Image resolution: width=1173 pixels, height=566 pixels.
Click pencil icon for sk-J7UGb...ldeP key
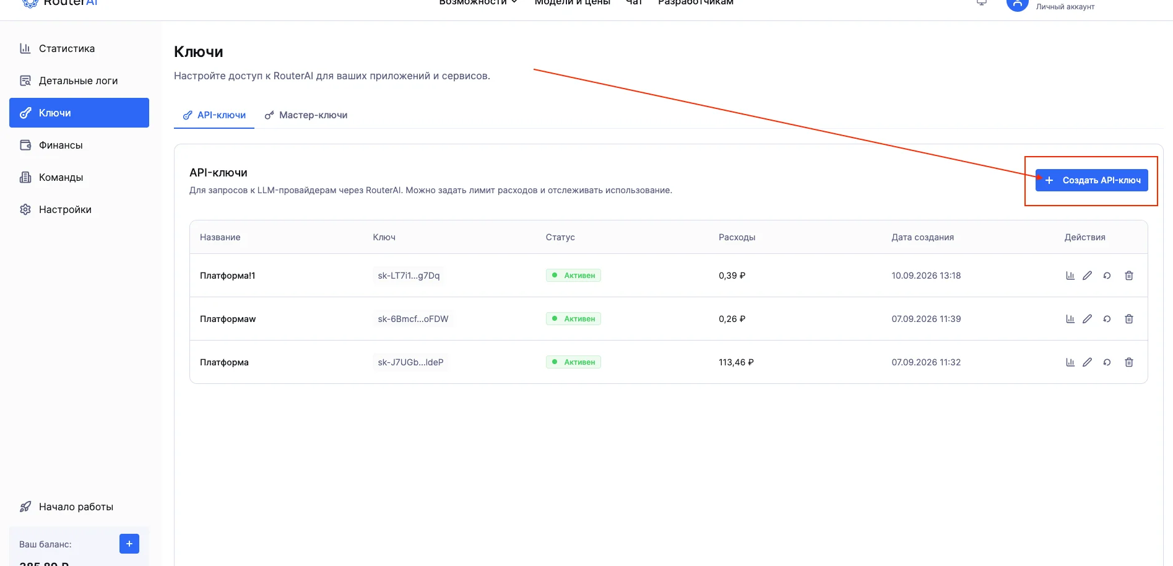coord(1087,362)
